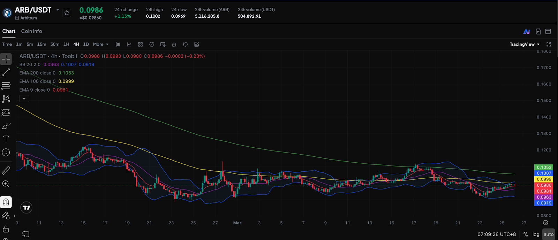Toggle magnet mode in drawing sidebar
The width and height of the screenshot is (558, 240).
click(x=6, y=202)
